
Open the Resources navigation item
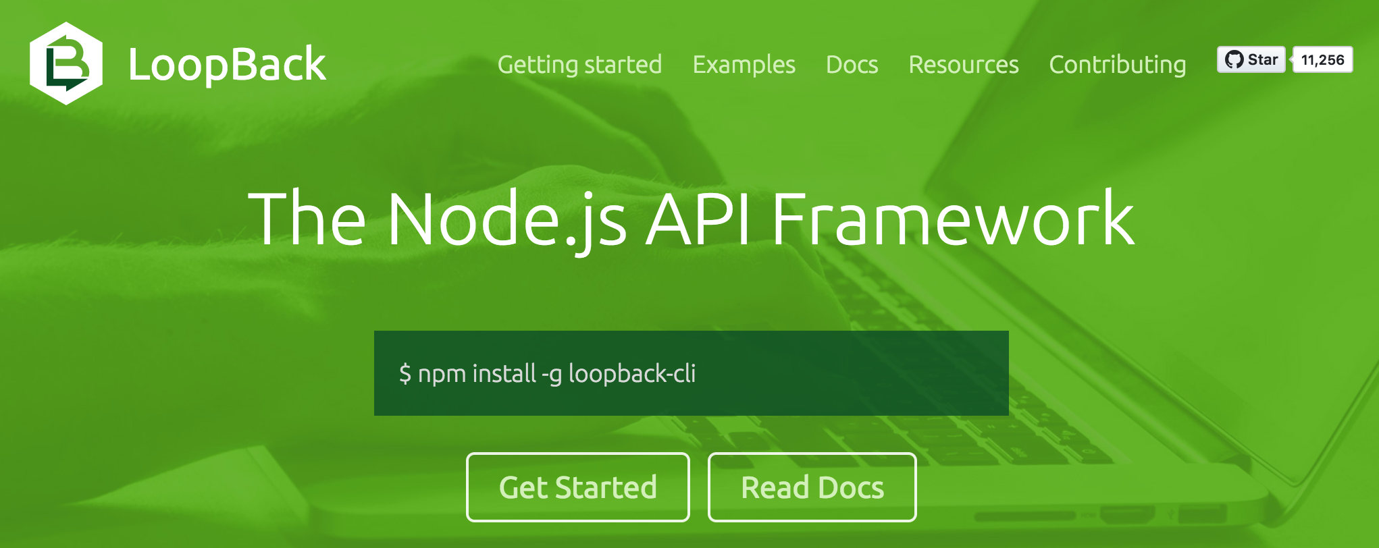coord(963,65)
